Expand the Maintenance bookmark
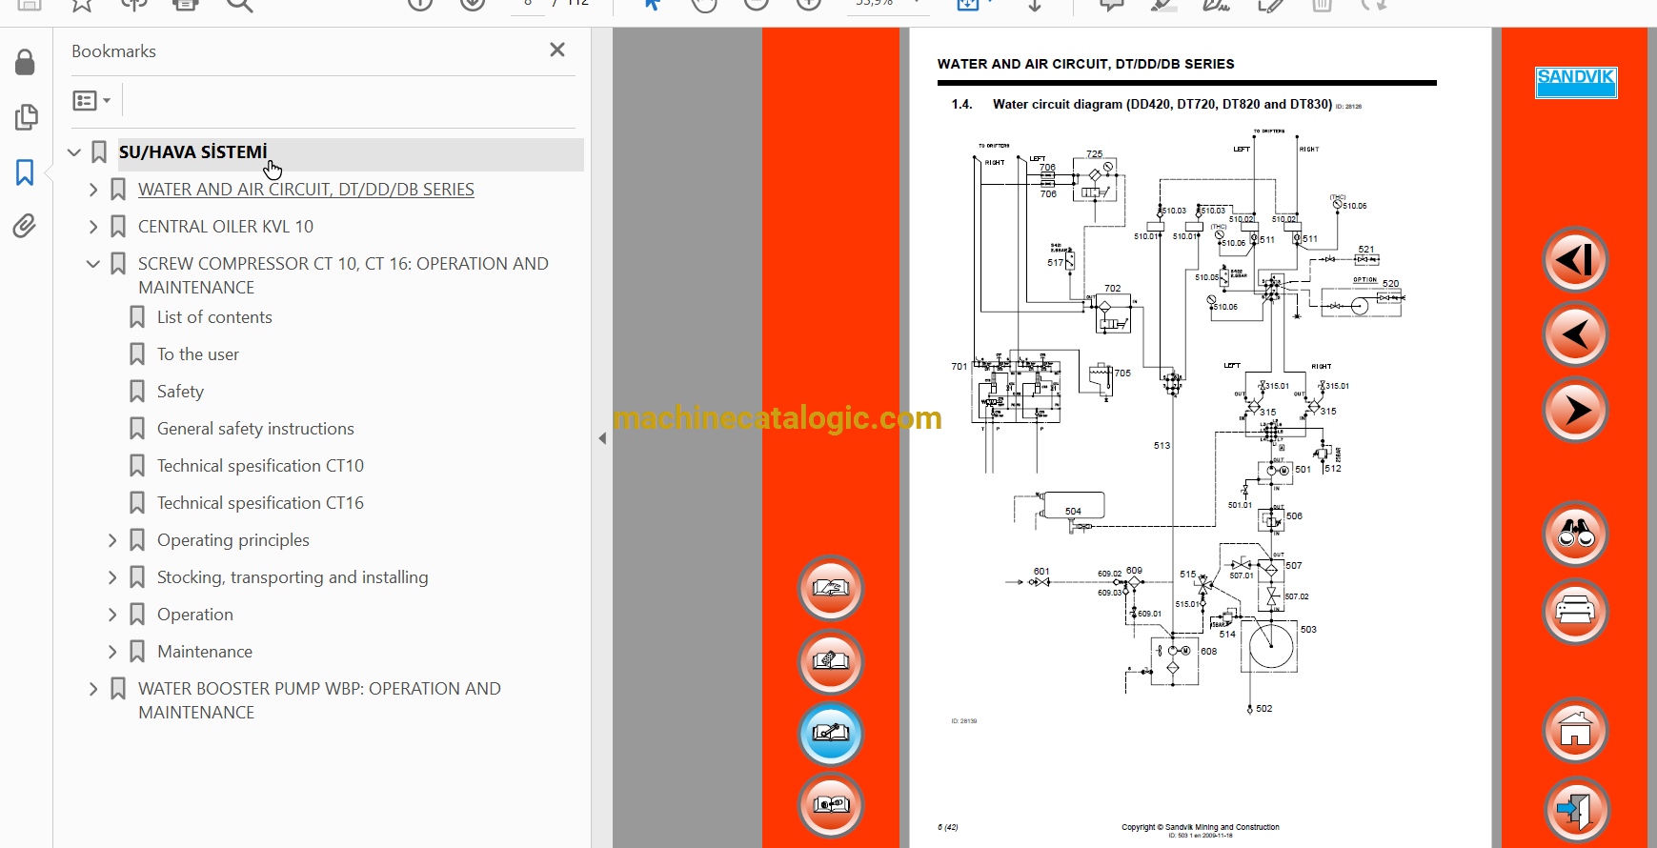 (112, 652)
